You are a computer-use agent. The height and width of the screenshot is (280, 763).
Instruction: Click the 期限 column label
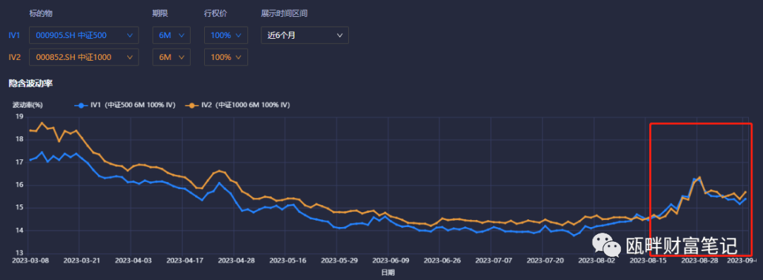click(x=160, y=13)
